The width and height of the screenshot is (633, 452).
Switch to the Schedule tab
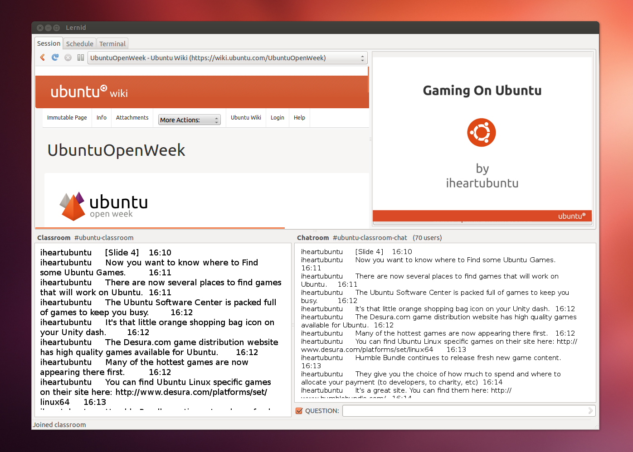point(79,44)
